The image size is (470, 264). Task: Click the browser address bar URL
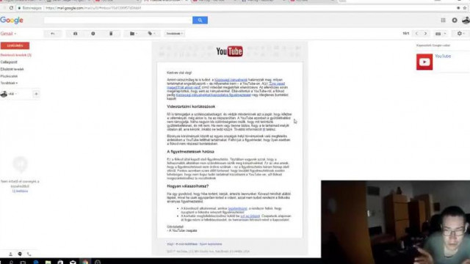click(x=93, y=8)
